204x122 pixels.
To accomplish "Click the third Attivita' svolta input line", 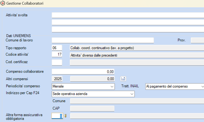I will coord(128,29).
